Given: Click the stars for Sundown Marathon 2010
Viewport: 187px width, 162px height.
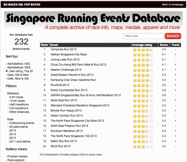Looking at the screenshot, I should 143,131.
